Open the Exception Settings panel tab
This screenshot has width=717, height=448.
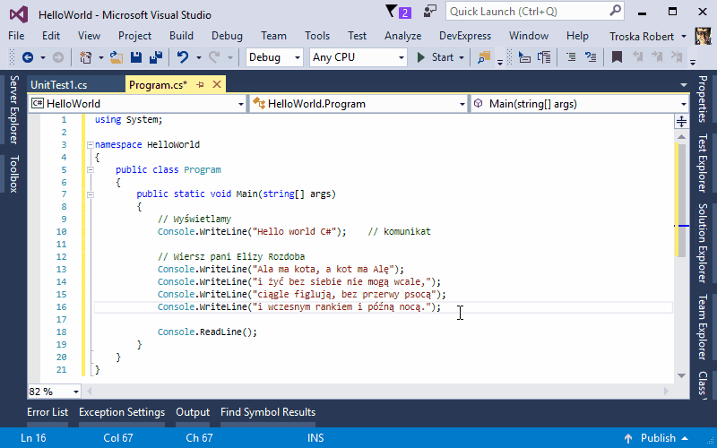click(122, 412)
